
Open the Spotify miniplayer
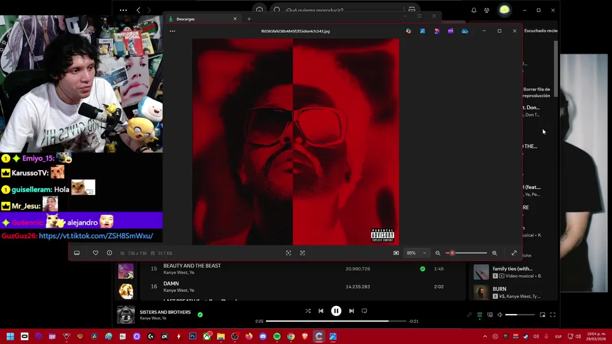pos(543,315)
